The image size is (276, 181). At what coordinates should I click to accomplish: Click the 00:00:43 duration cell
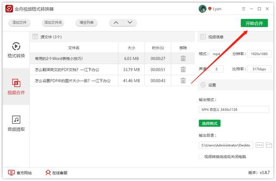click(158, 81)
